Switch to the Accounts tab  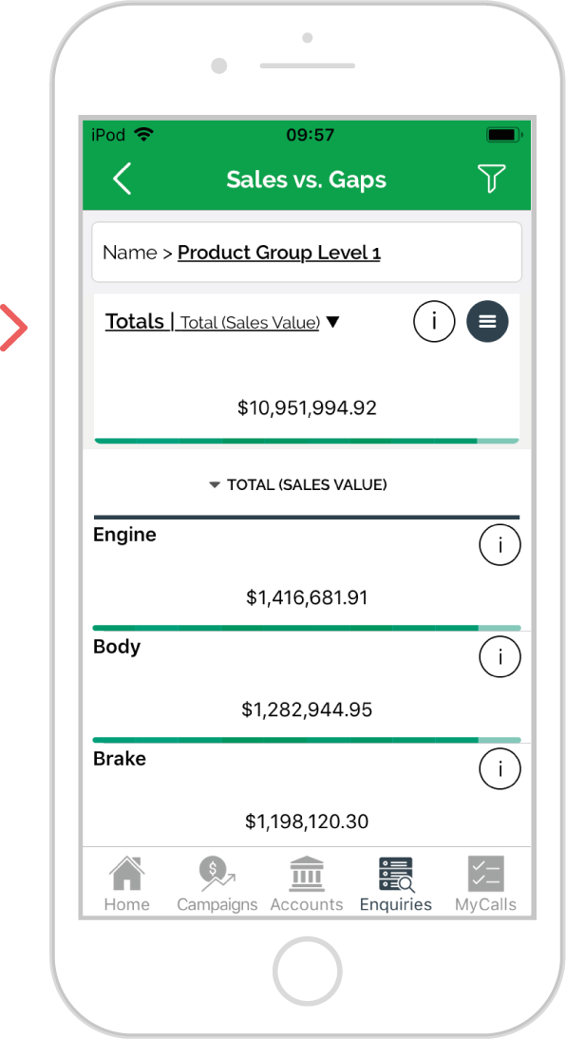click(x=306, y=884)
